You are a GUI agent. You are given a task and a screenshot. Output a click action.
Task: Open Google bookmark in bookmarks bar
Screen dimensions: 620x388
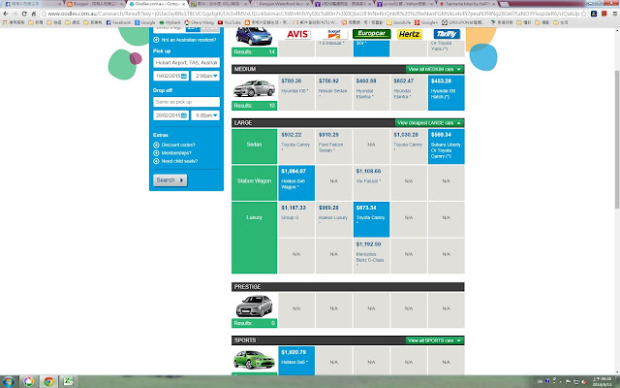coord(145,22)
